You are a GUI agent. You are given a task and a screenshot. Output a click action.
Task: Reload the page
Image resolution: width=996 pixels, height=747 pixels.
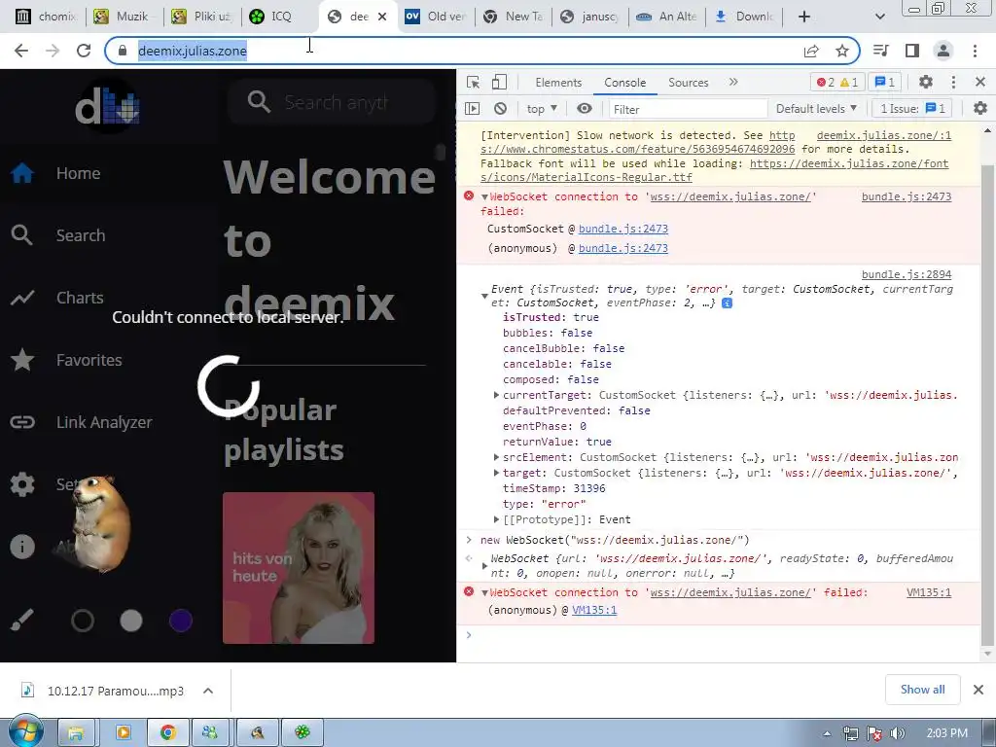[84, 51]
